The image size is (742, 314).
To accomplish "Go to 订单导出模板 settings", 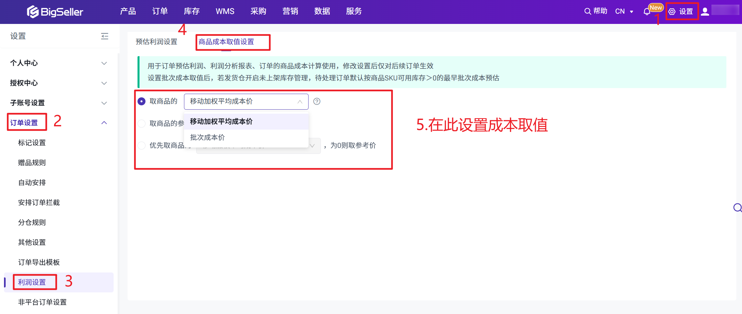I will (39, 262).
